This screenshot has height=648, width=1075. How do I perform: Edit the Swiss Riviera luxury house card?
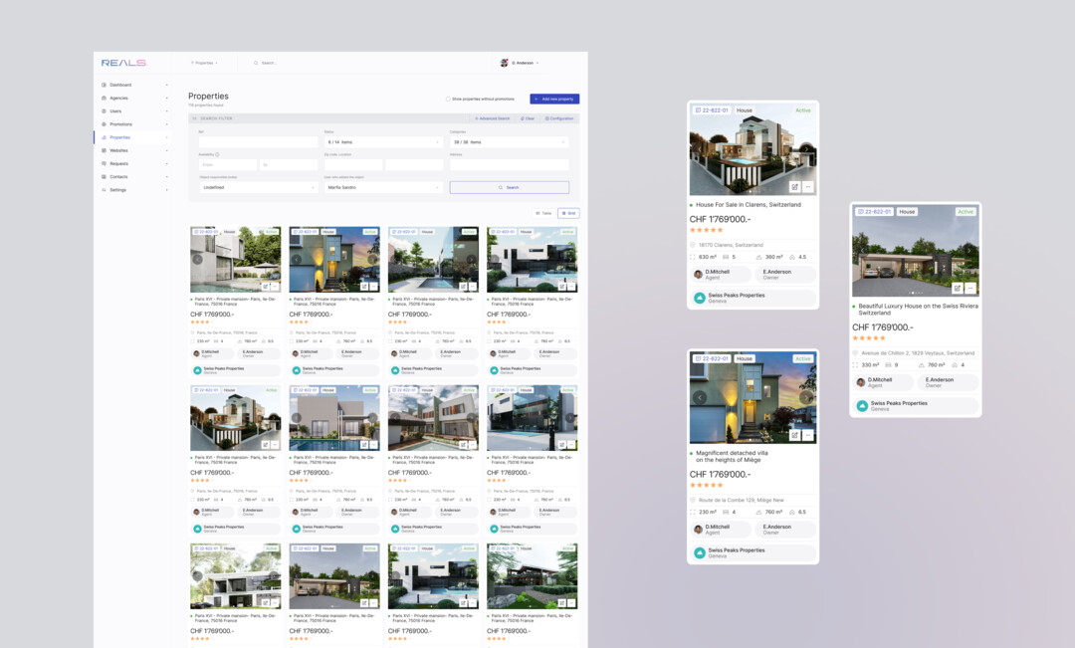pyautogui.click(x=958, y=288)
